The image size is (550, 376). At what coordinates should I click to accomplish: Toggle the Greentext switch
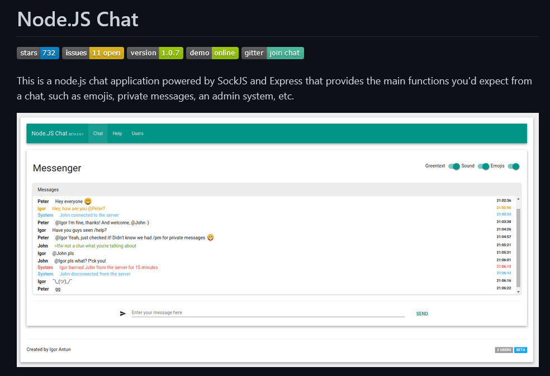point(454,166)
